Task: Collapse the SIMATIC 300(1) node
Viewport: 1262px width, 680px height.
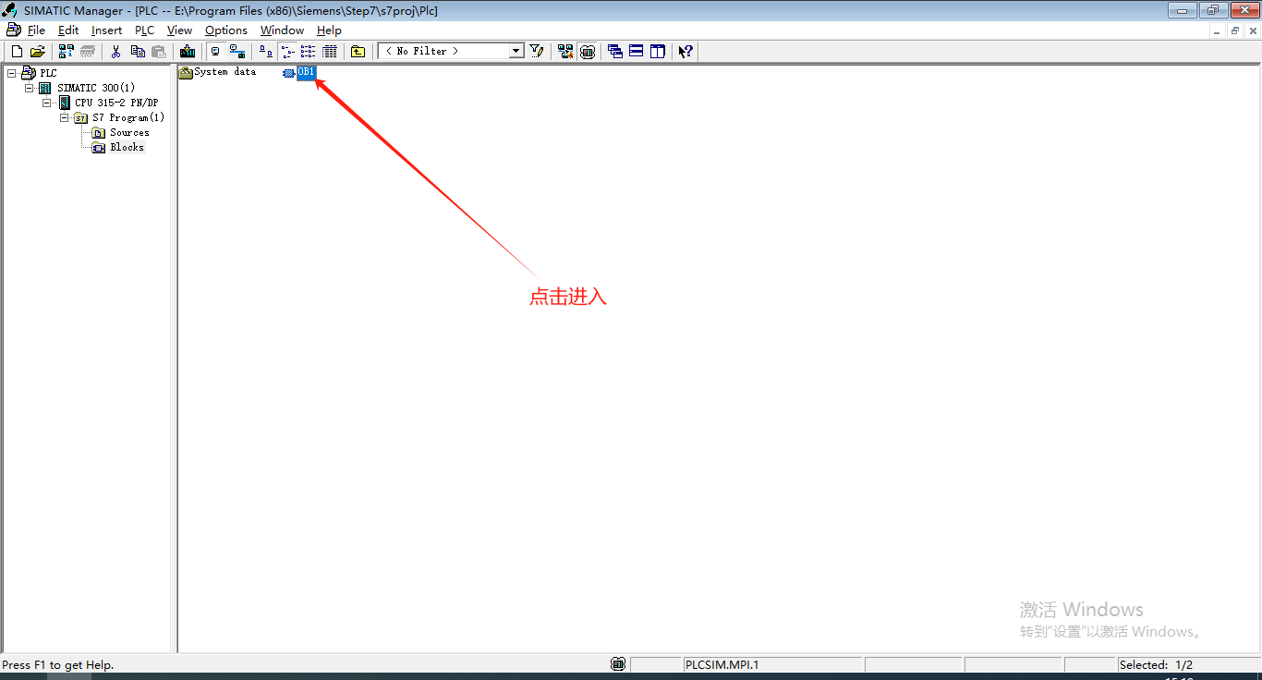Action: 30,88
